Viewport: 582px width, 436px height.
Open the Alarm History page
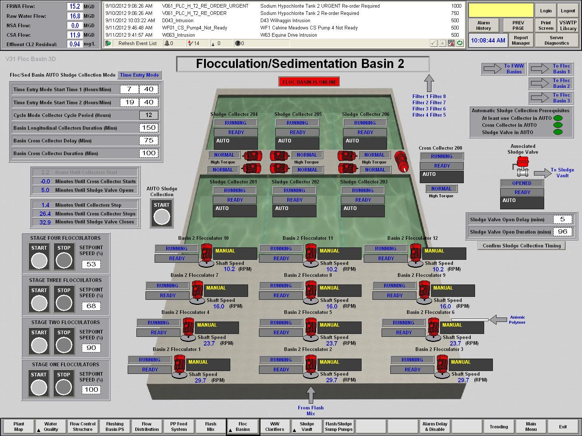tap(483, 25)
